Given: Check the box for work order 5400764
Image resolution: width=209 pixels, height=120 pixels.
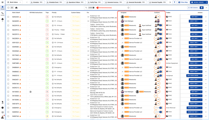Looking at the screenshot, I should pyautogui.click(x=8, y=116).
